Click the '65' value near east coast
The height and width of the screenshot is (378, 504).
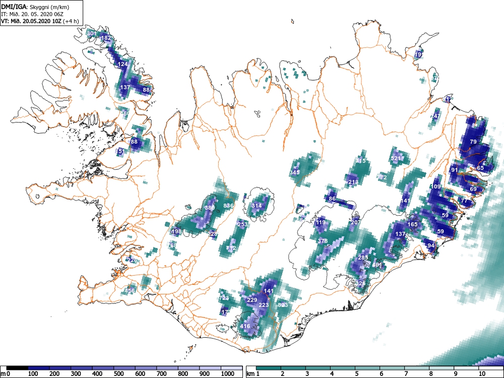[480, 168]
